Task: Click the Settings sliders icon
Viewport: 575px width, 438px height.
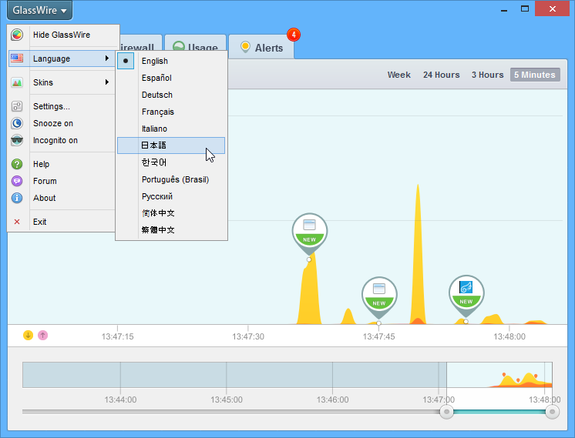Action: click(x=17, y=106)
